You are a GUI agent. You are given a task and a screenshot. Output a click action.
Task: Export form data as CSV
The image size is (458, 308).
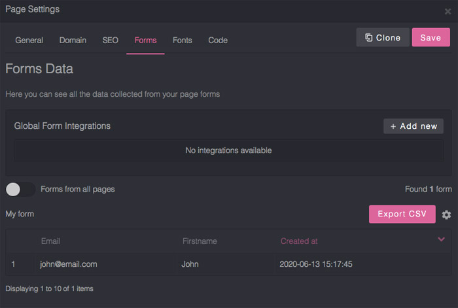(402, 214)
